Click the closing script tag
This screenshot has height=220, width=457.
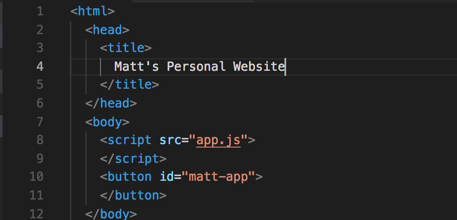(x=133, y=159)
